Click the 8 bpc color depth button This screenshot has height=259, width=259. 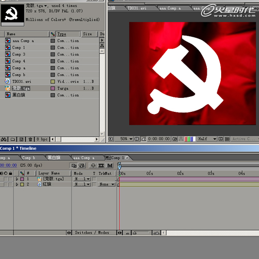point(42,139)
